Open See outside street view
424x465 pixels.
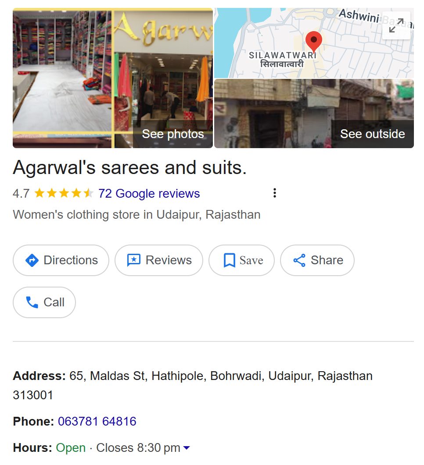point(372,134)
